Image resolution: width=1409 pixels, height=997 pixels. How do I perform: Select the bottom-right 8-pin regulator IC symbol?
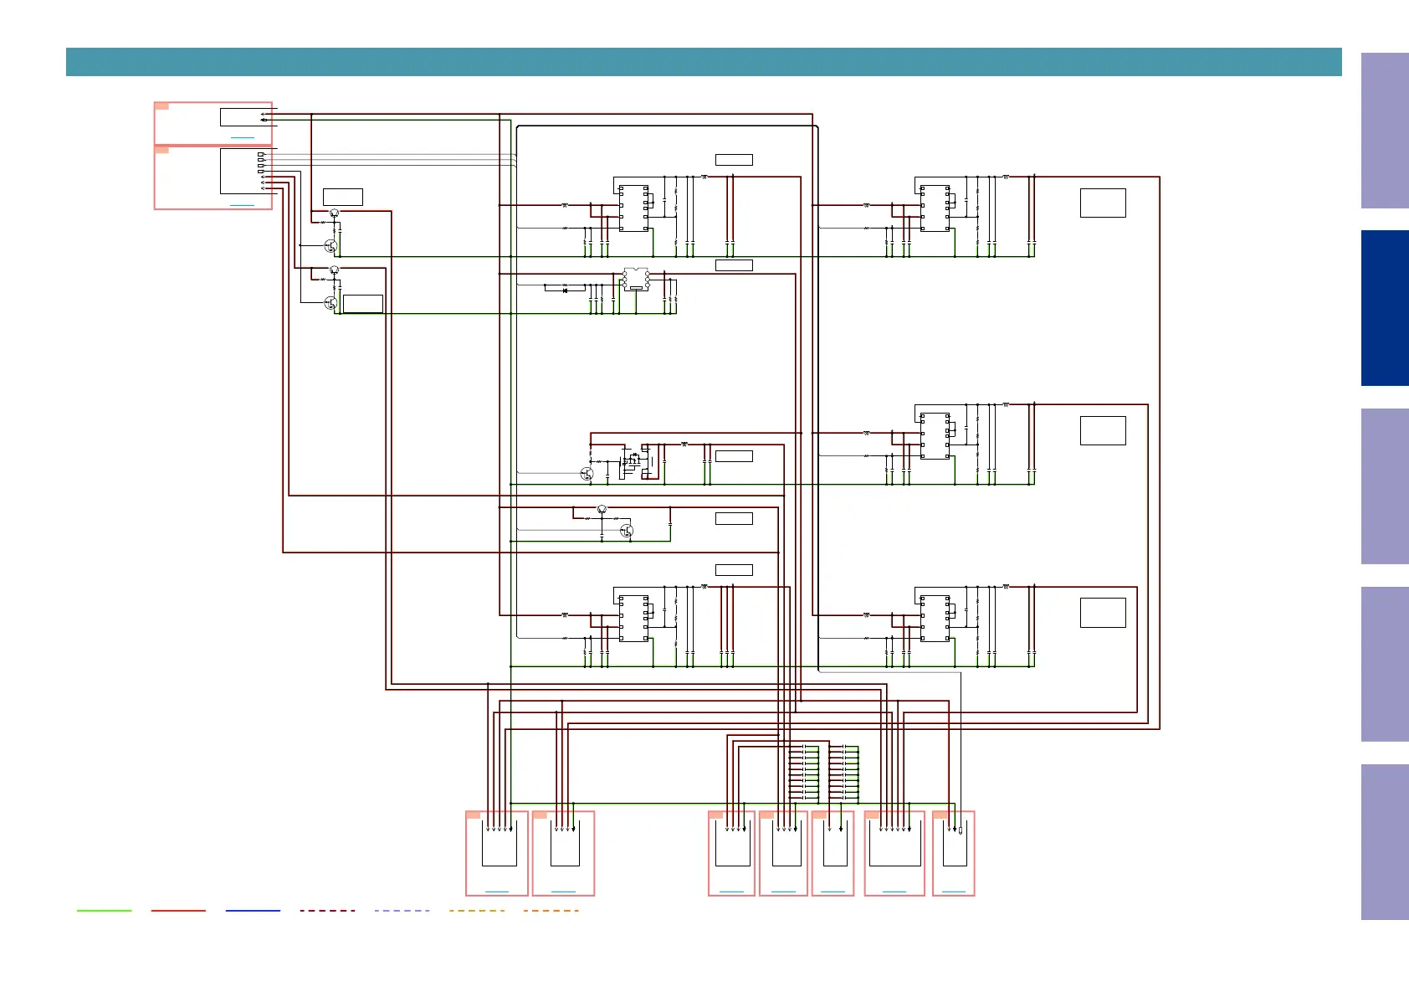point(935,619)
